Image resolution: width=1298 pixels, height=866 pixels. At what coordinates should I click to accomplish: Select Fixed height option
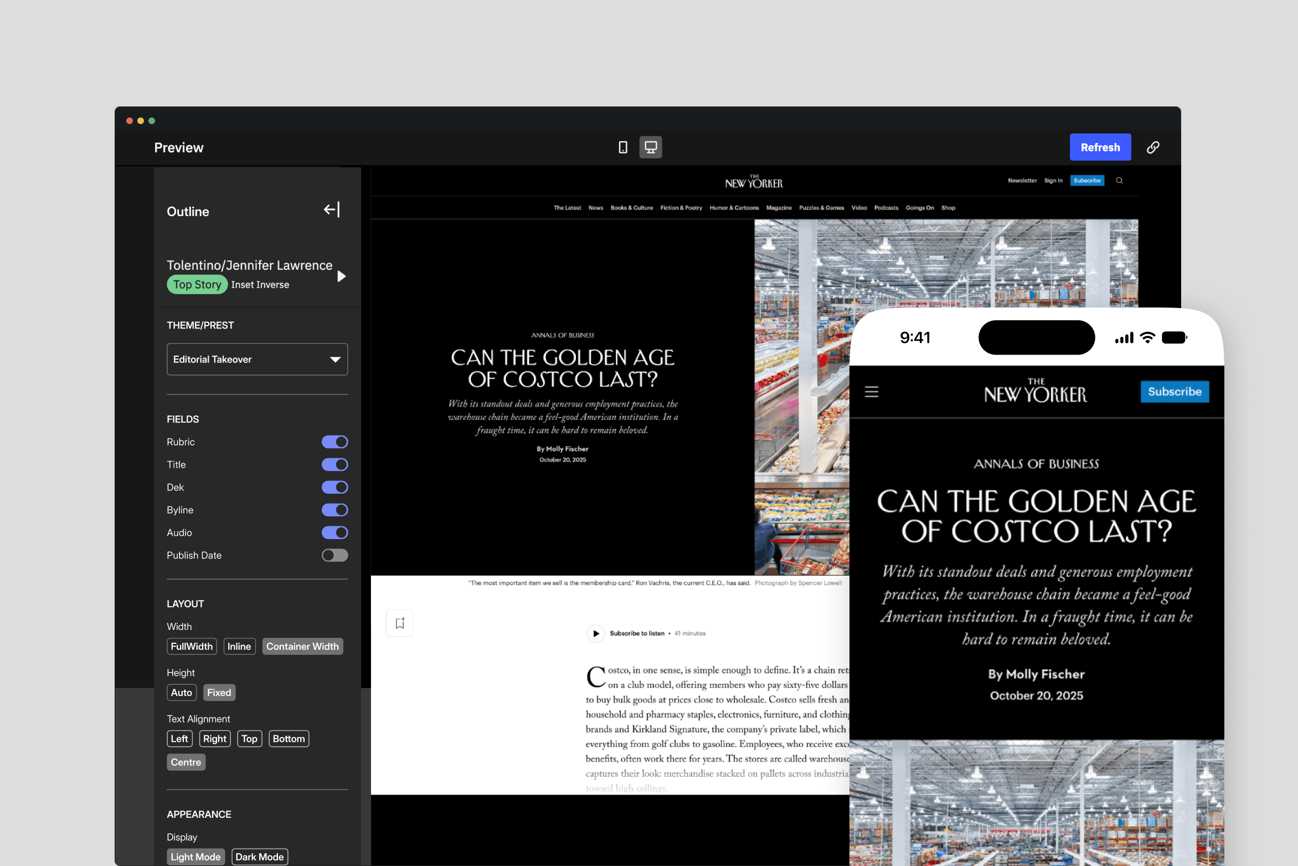coord(219,693)
